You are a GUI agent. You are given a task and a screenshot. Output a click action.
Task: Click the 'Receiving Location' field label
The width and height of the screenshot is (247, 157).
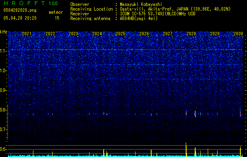(x=91, y=9)
